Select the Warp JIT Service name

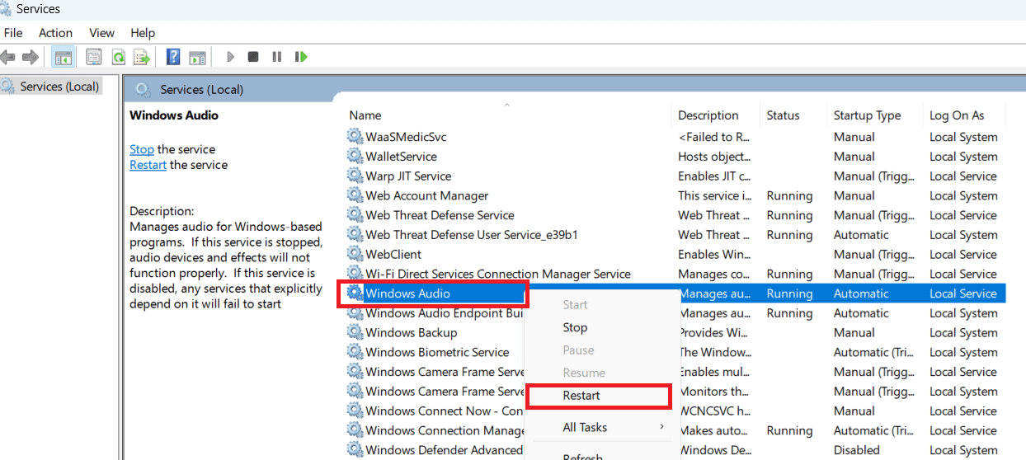(x=408, y=176)
